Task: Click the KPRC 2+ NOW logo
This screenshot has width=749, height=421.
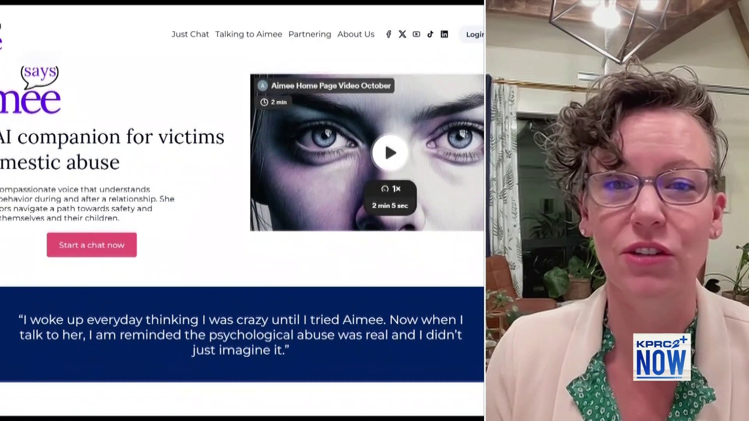Action: pos(662,357)
